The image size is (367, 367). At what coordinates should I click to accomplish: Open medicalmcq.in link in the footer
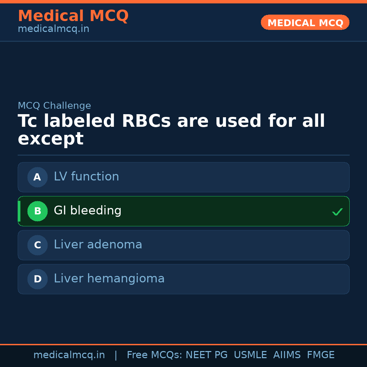pos(69,355)
